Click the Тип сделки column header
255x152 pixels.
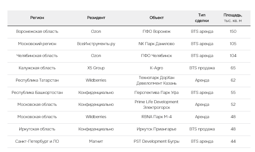[x=202, y=18]
